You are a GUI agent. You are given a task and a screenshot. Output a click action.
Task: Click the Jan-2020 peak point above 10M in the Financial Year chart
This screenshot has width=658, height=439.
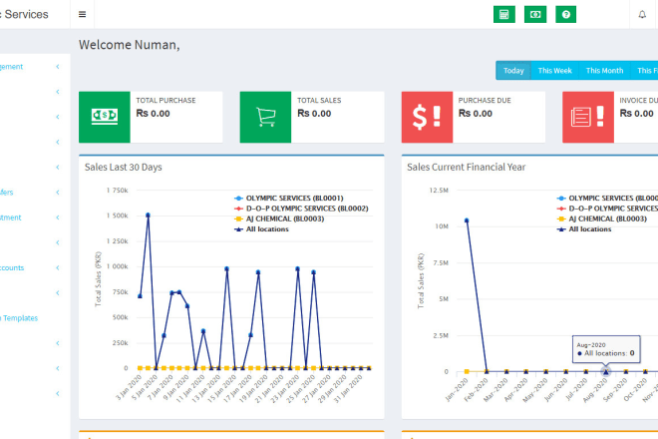point(467,220)
